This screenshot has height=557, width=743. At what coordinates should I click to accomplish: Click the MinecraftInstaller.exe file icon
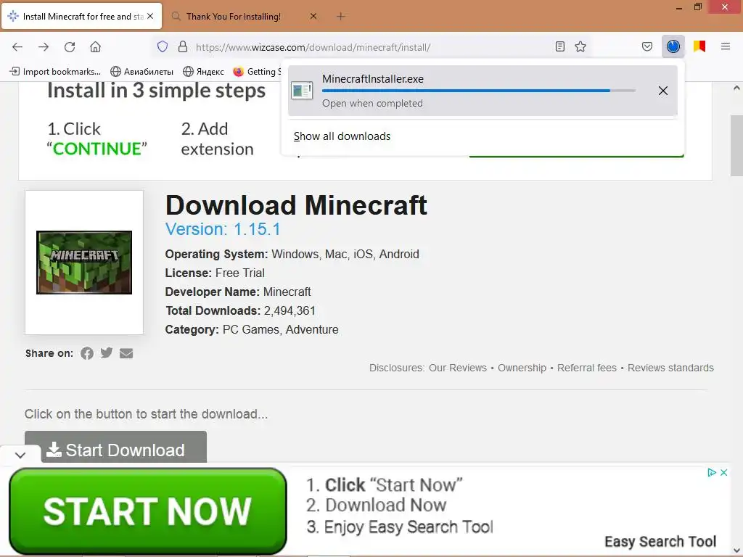point(302,90)
